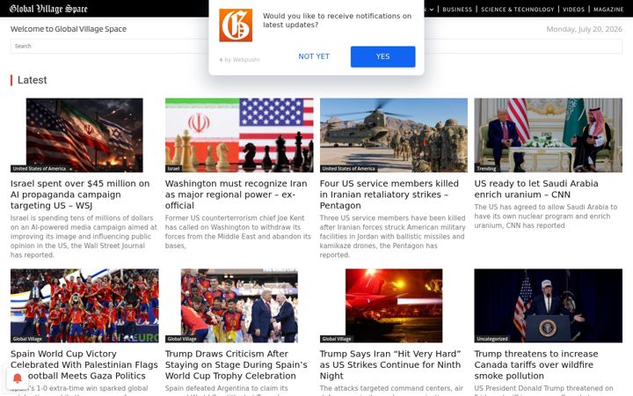Click the trophy stage handshake thumbnail
This screenshot has height=396, width=633.
tap(239, 305)
